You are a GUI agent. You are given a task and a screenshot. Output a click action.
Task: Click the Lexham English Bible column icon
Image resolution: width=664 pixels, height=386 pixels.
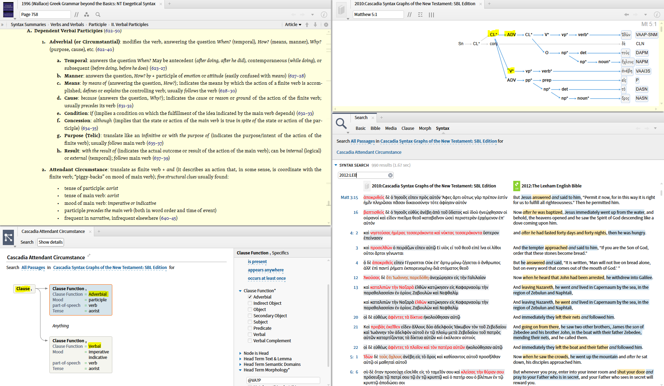tap(517, 186)
